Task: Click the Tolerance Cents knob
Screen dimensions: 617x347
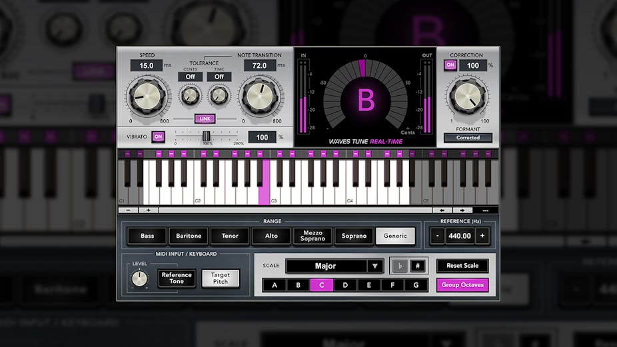Action: [x=190, y=95]
